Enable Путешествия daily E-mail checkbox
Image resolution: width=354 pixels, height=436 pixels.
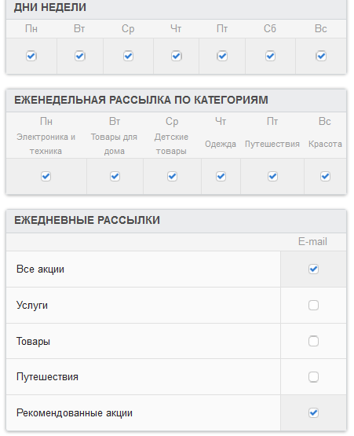tap(313, 377)
